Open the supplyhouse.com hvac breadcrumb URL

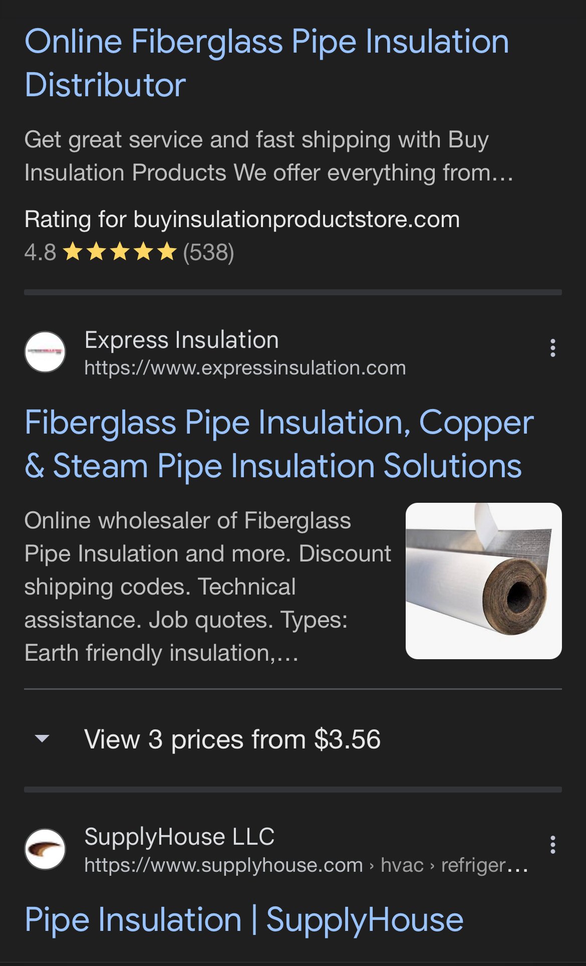click(x=306, y=865)
